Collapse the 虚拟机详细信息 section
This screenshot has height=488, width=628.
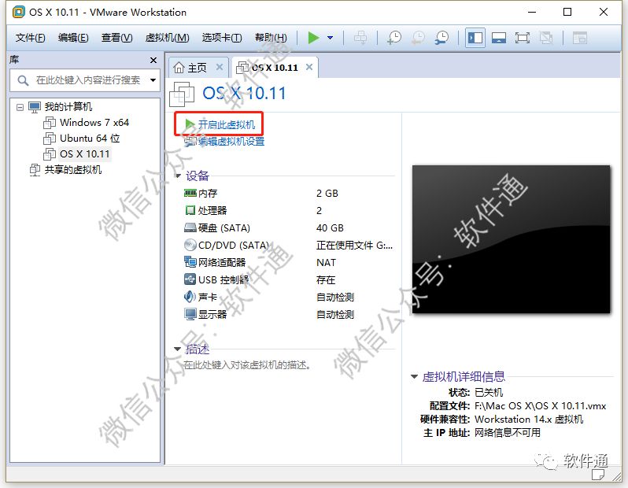click(x=414, y=376)
